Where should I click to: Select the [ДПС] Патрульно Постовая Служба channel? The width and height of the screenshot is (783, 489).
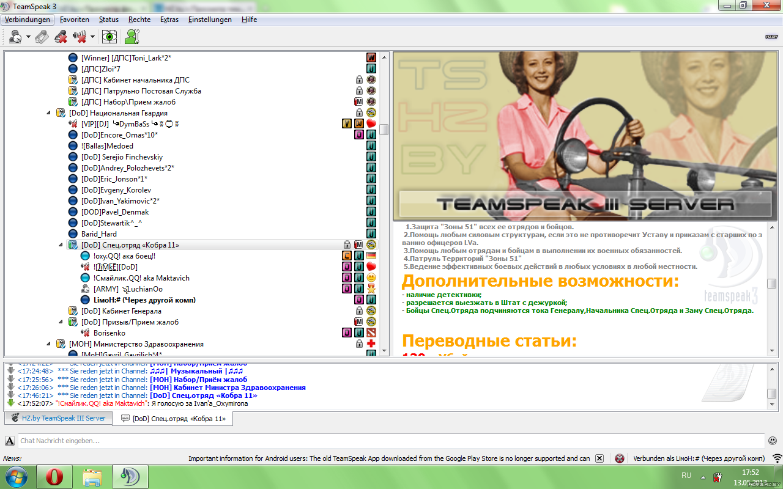click(x=141, y=91)
